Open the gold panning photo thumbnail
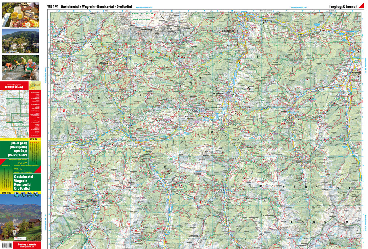The image size is (368, 249). (x=20, y=68)
